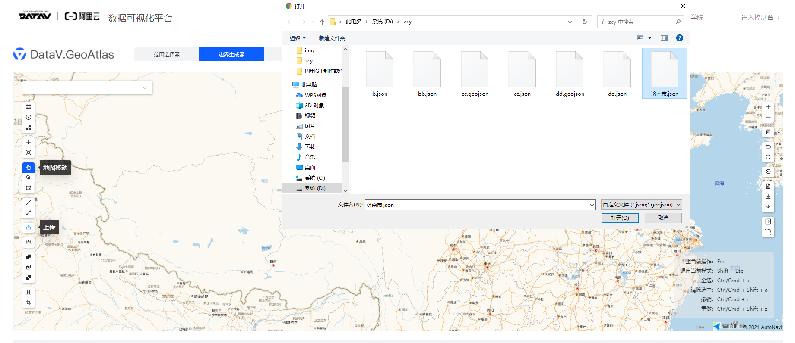Refresh the folder listing in file dialog

point(585,22)
